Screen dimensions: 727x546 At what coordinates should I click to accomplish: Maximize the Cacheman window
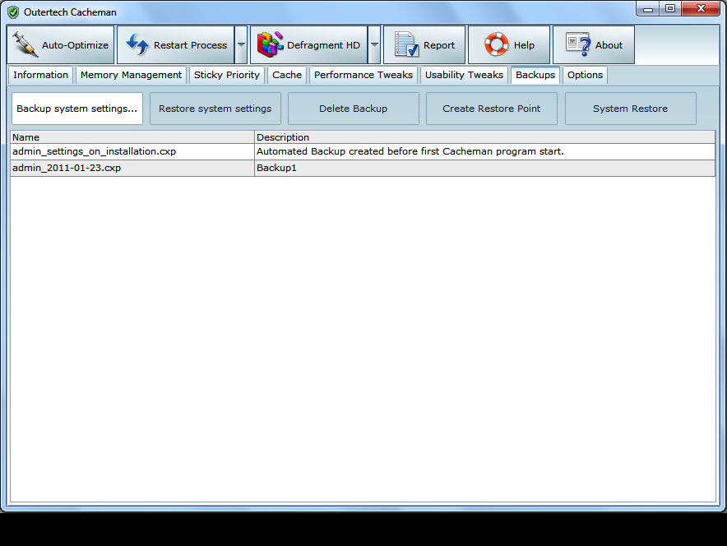click(x=670, y=9)
